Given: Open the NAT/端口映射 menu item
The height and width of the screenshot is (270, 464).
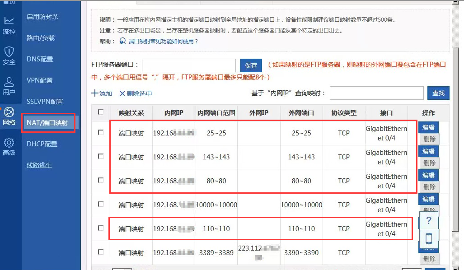Looking at the screenshot, I should click(47, 123).
